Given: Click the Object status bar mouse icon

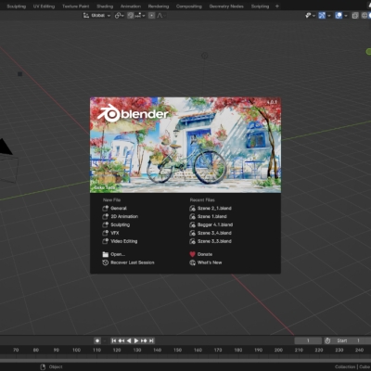Looking at the screenshot, I should [43, 367].
